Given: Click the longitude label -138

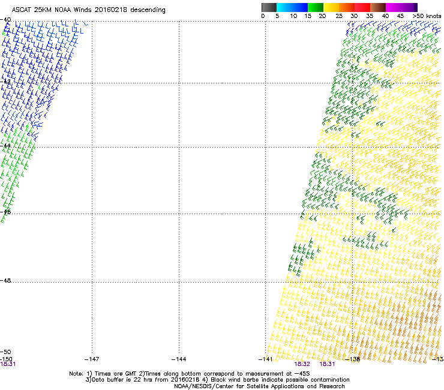Looking at the screenshot, I should [353, 359].
